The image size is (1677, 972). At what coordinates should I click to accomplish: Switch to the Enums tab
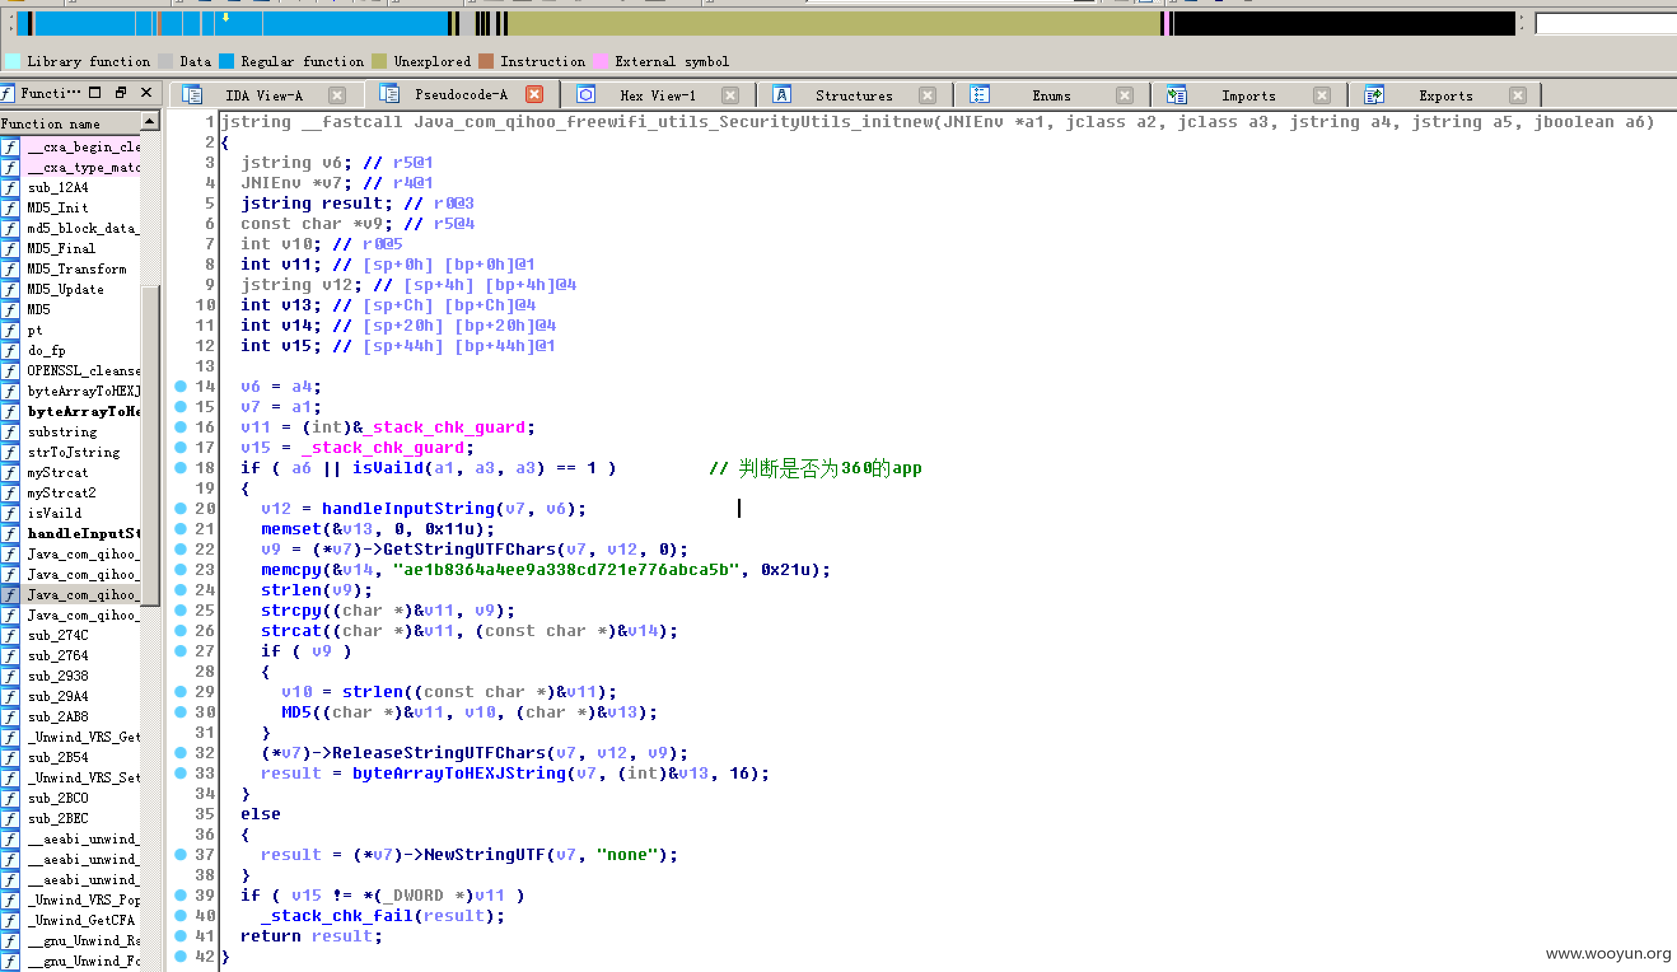pos(1052,96)
